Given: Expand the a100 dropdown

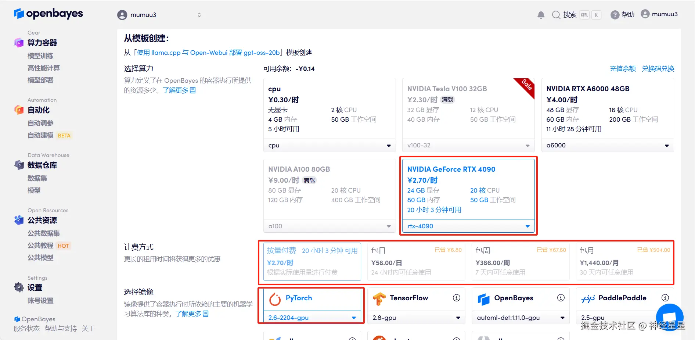Looking at the screenshot, I should pyautogui.click(x=330, y=226).
